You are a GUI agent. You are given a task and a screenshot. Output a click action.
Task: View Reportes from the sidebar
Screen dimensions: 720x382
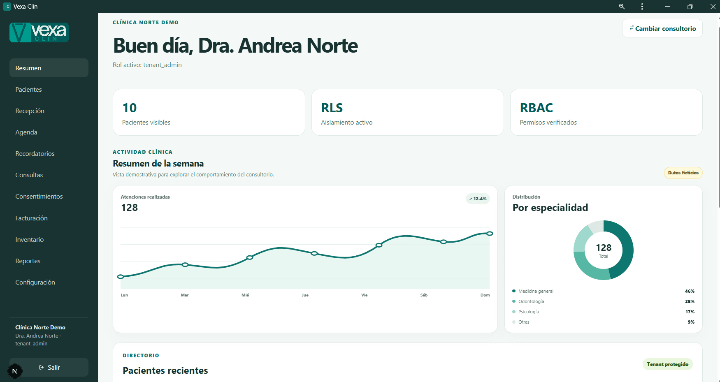coord(49,261)
